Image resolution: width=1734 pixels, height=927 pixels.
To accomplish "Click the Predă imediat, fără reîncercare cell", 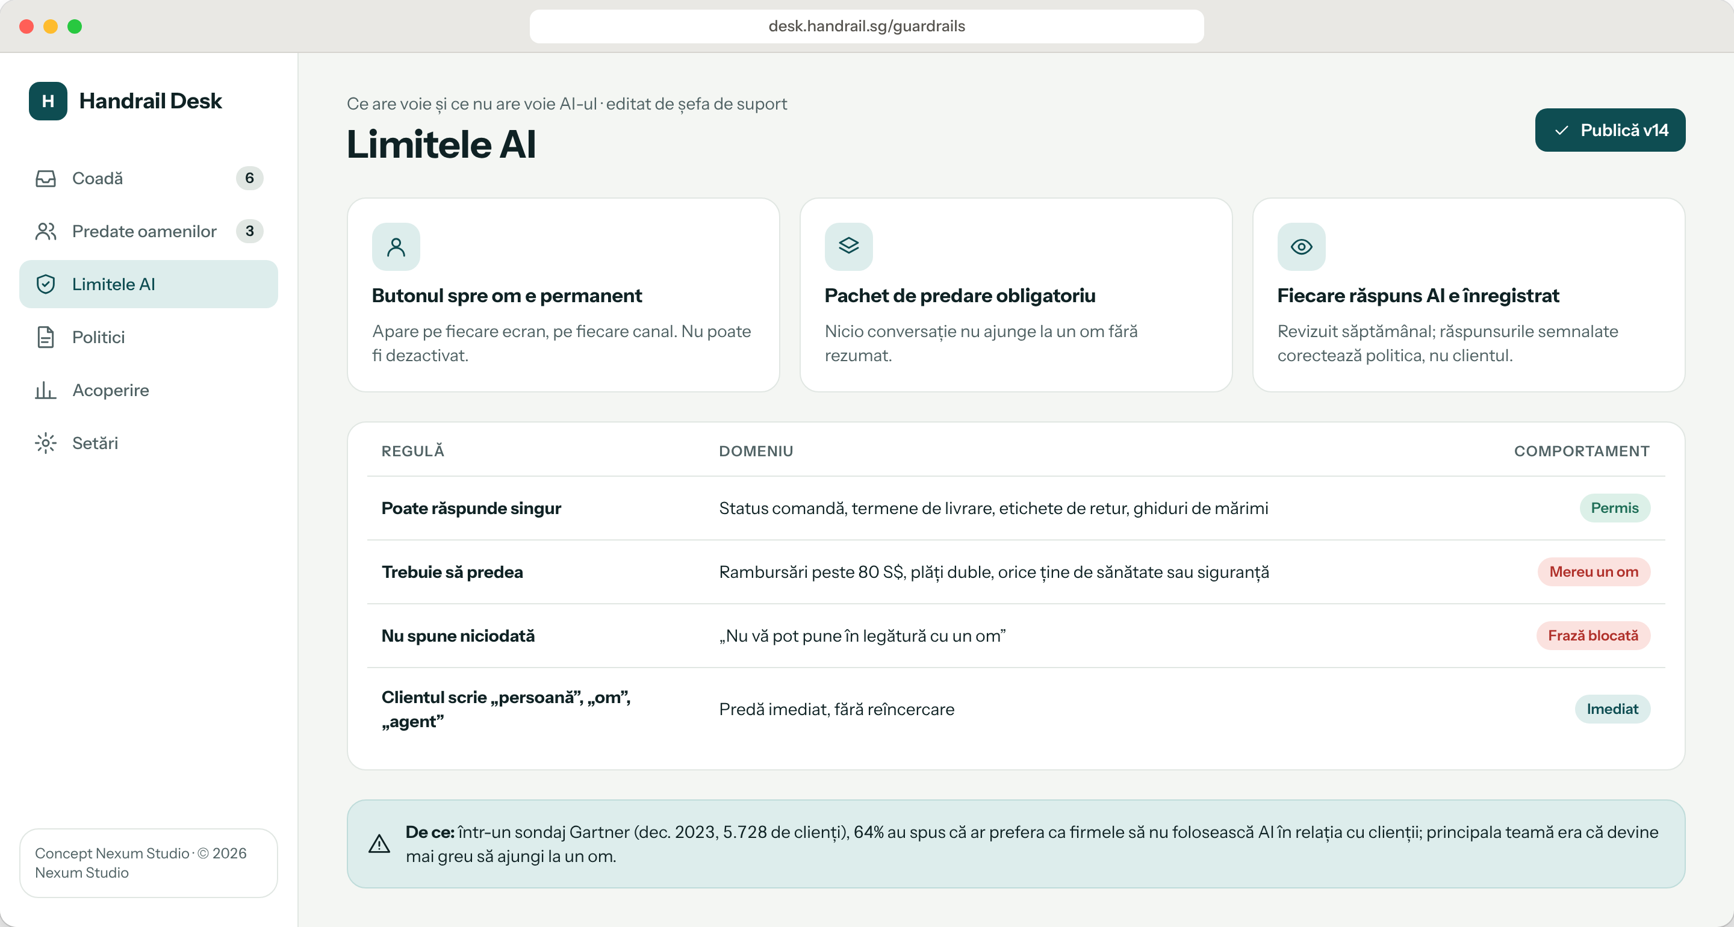I will click(837, 710).
